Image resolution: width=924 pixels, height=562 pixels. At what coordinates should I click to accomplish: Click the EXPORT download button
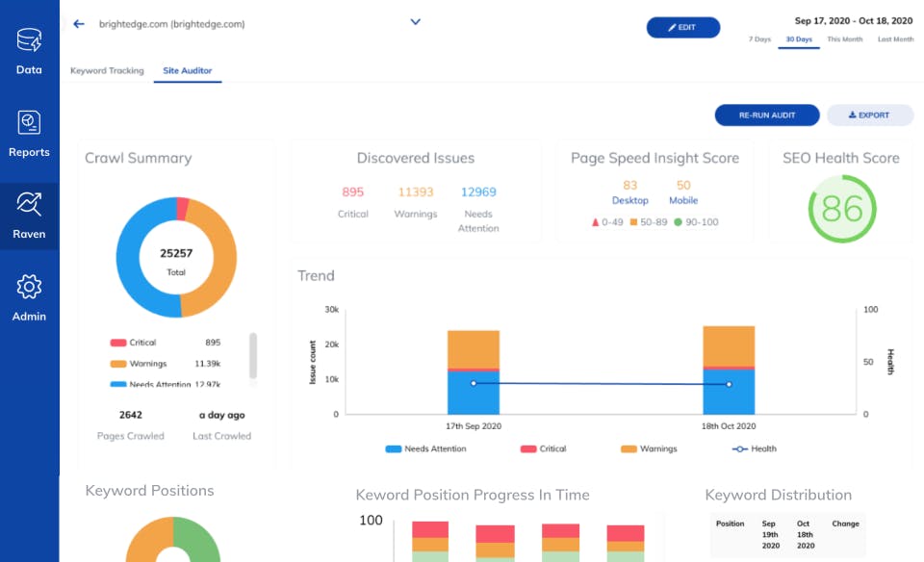[x=870, y=115]
